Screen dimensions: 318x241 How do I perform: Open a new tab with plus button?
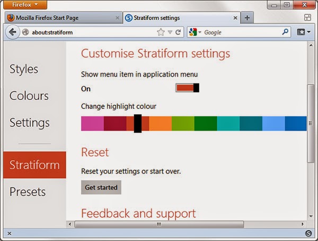pyautogui.click(x=247, y=18)
